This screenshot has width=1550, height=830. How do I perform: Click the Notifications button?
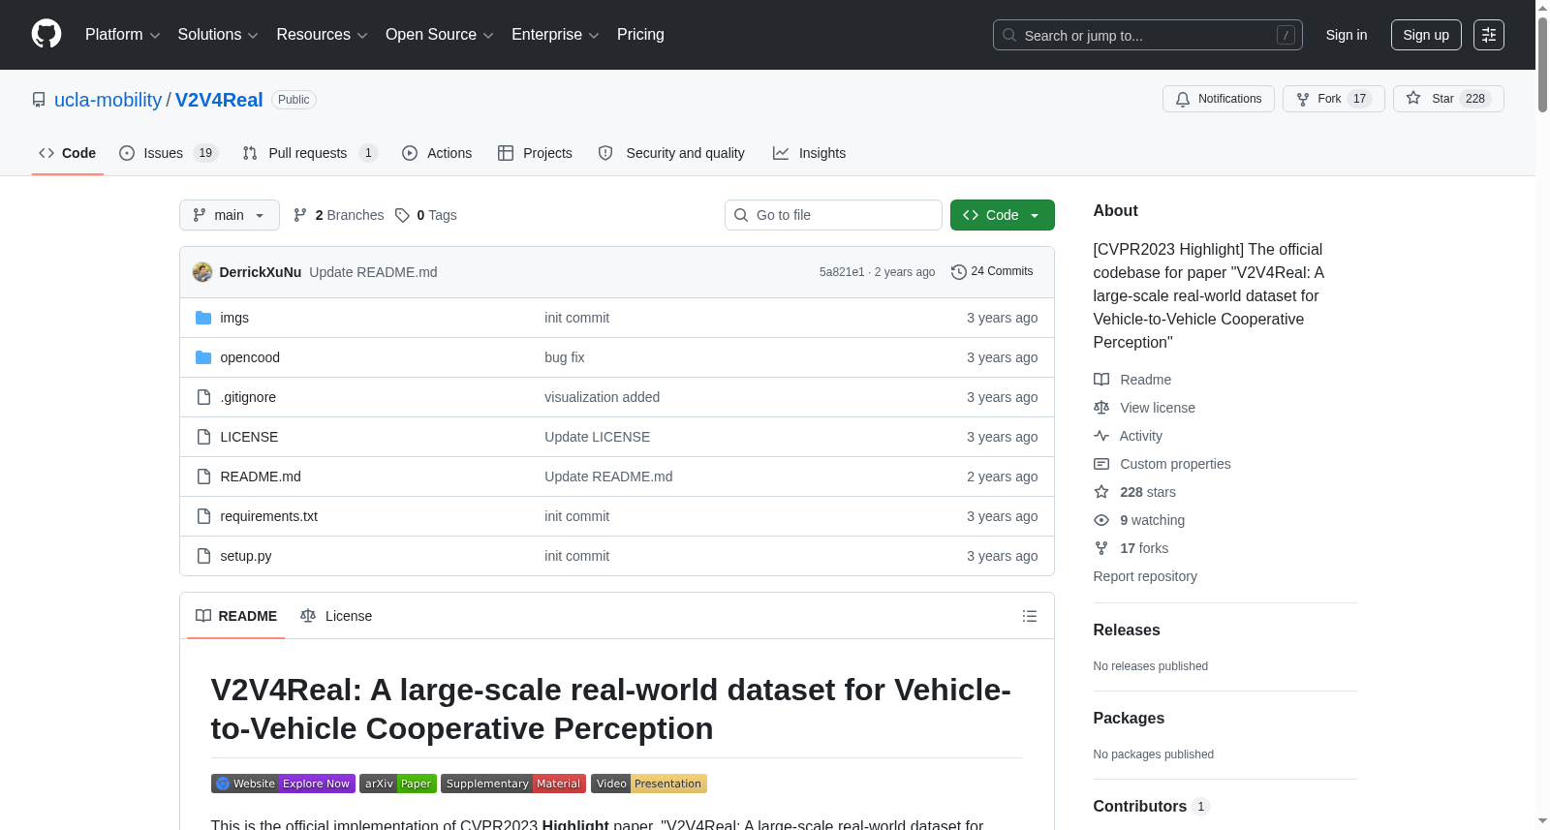(x=1219, y=99)
